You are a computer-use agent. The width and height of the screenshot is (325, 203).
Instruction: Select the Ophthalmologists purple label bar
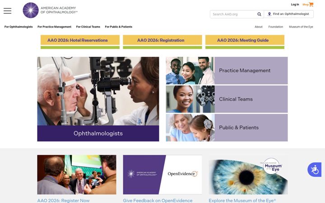[x=98, y=134]
